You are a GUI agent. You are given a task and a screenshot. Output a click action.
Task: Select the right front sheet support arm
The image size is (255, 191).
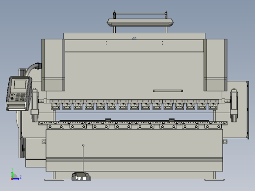tap(234, 105)
